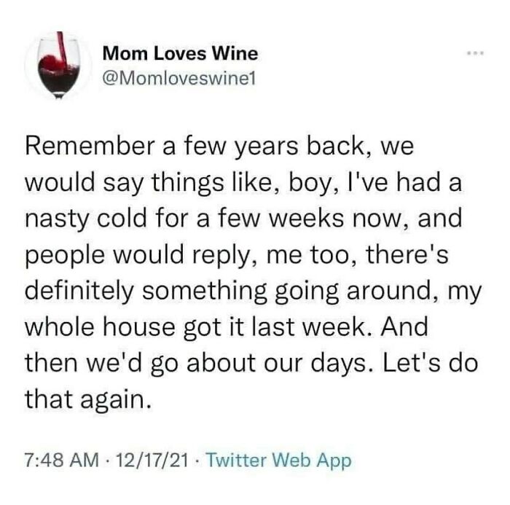Viewport: 510px width, 505px height.
Task: Click the word 'there's' in the tweet
Action: (407, 254)
